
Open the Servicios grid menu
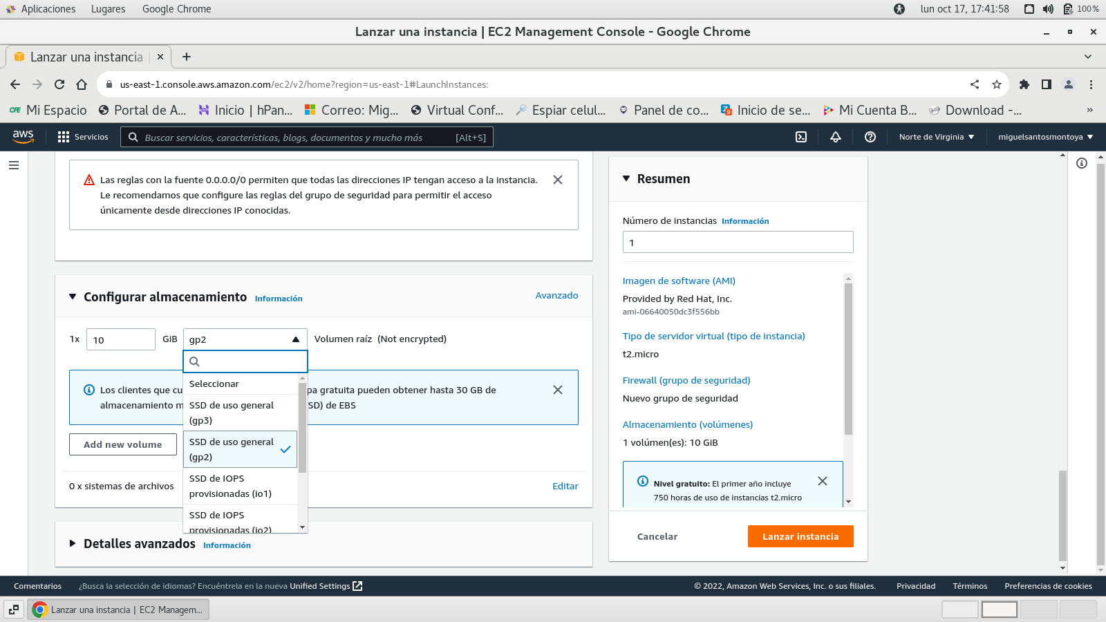83,137
